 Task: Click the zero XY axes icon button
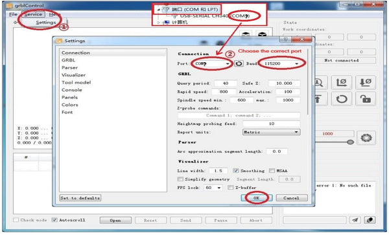tap(342, 82)
